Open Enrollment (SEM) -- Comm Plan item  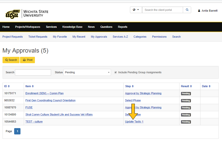click(45, 93)
